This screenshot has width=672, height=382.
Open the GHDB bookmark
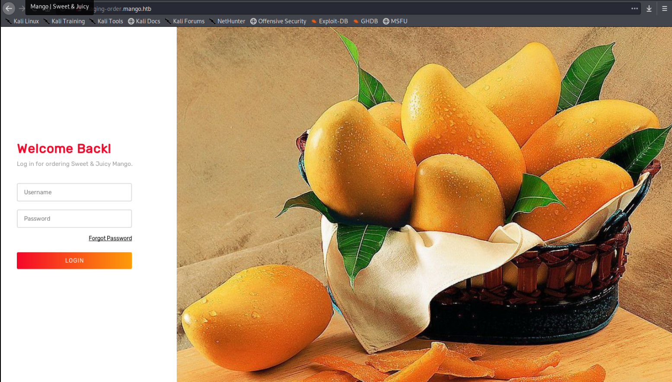tap(365, 21)
